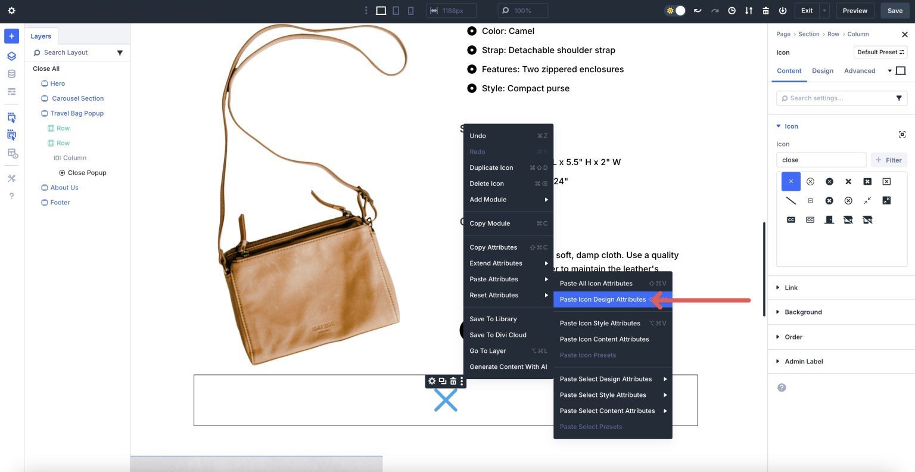
Task: Click the Preview button
Action: coord(854,10)
